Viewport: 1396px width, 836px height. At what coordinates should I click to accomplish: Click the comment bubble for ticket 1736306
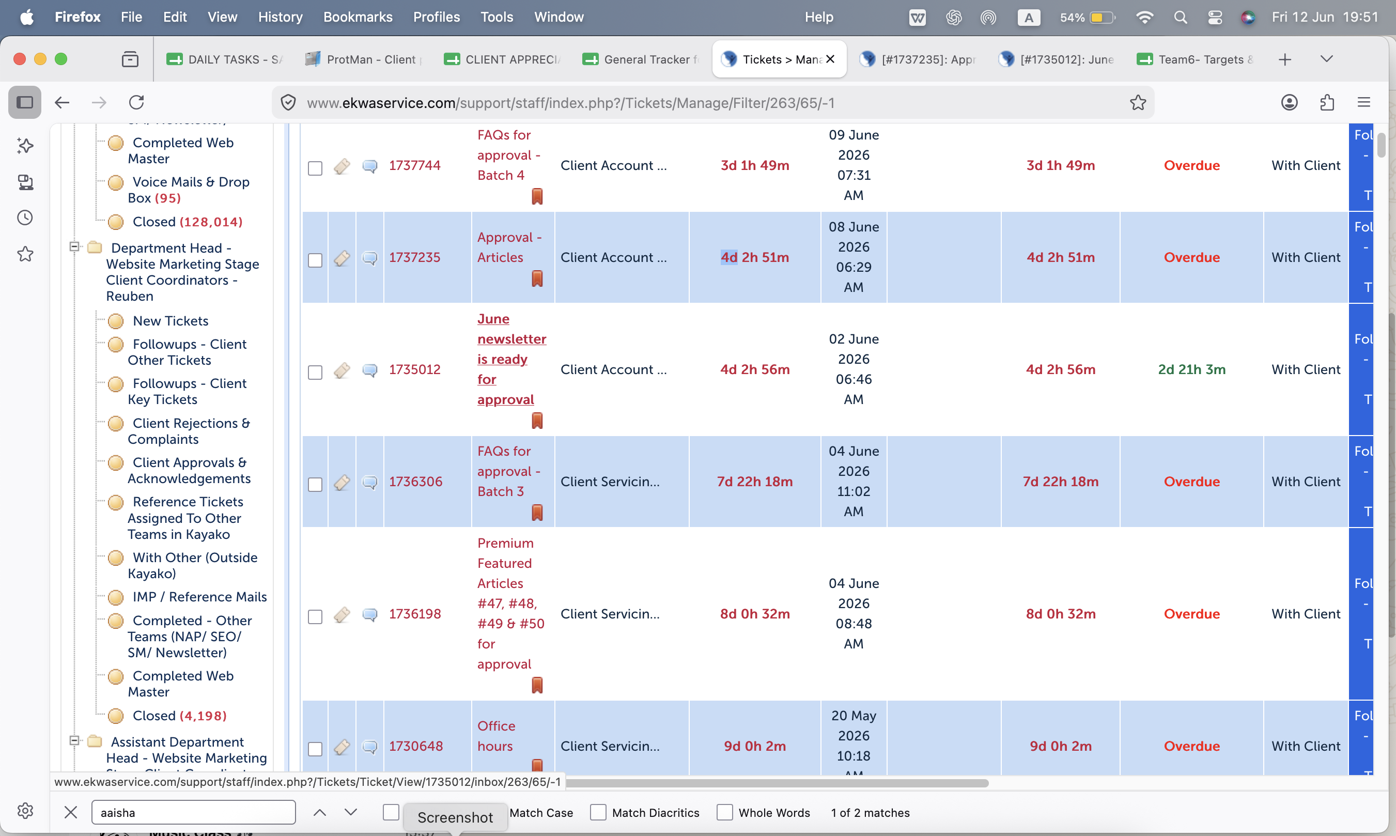point(369,482)
